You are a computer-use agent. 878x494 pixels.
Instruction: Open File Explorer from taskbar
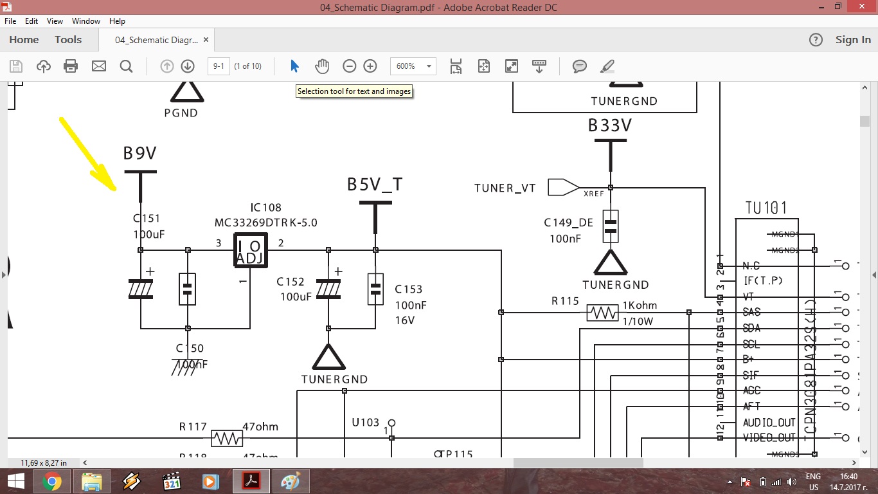(x=92, y=481)
